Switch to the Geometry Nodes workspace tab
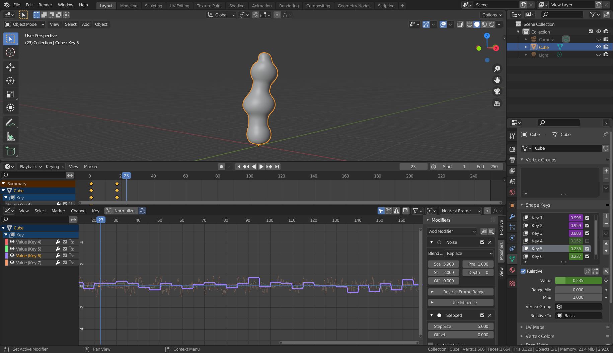Image resolution: width=613 pixels, height=353 pixels. click(x=354, y=6)
